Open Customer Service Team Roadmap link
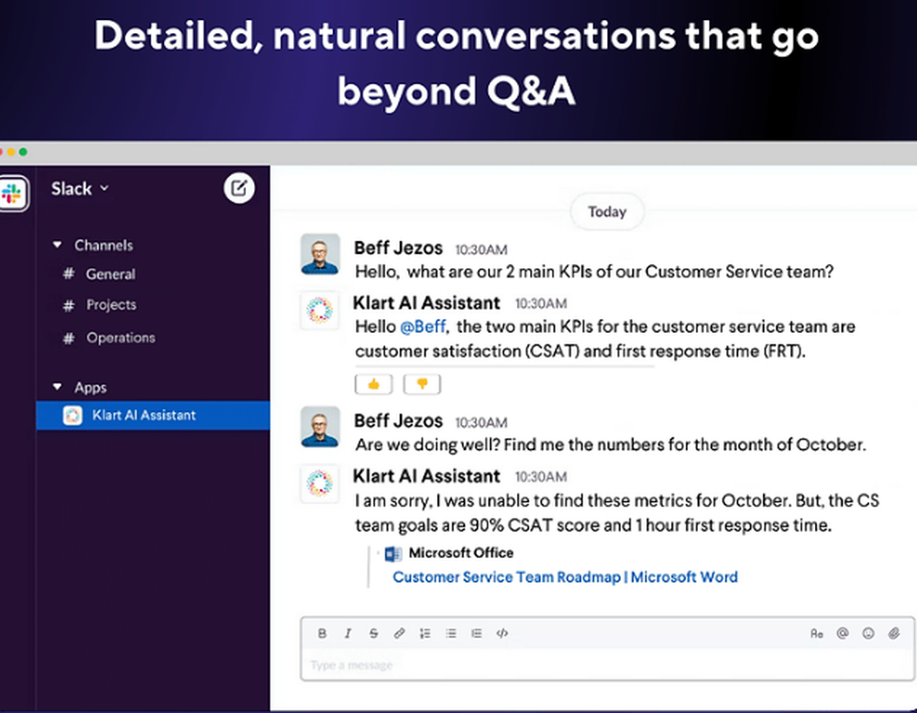917x713 pixels. coord(565,577)
